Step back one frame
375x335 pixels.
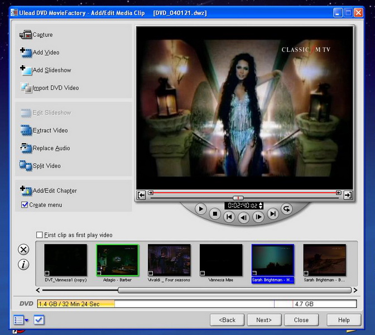point(244,218)
